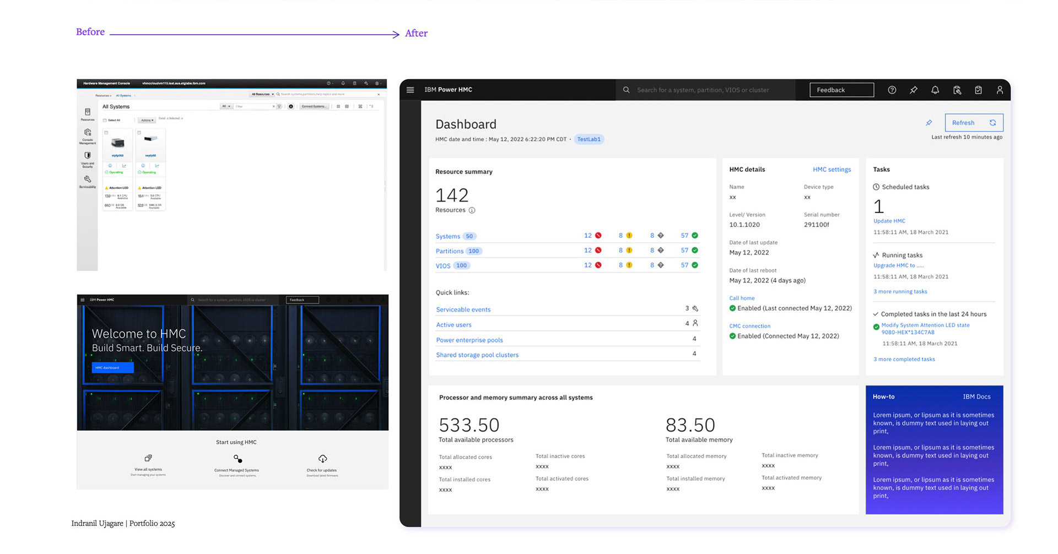Click the filter funnel icon in All Systems toolbar
Screen dimensions: 1058x554
[279, 106]
